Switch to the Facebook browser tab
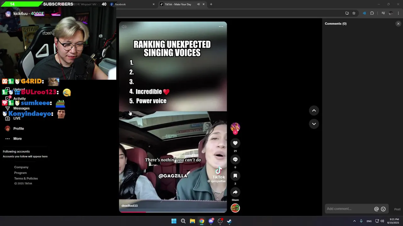This screenshot has width=403, height=226. [132, 4]
